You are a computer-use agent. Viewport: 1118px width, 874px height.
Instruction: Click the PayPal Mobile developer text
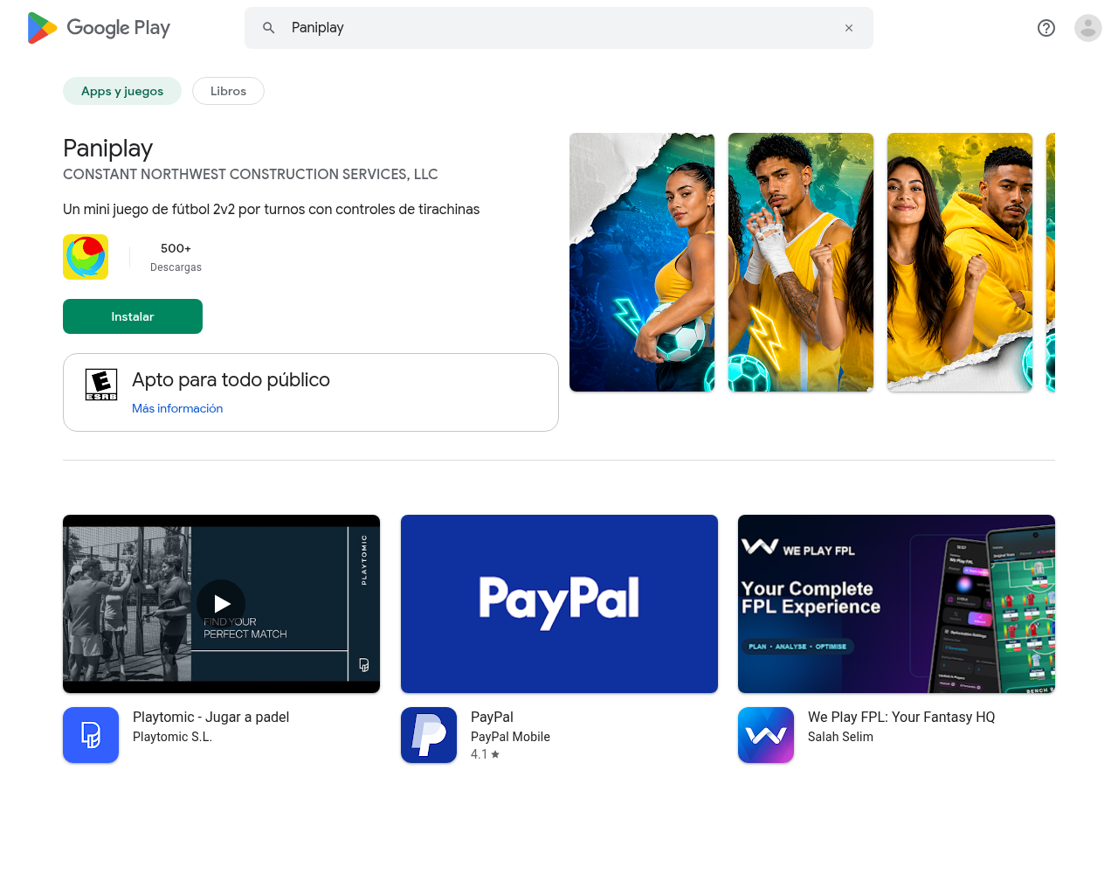point(510,737)
